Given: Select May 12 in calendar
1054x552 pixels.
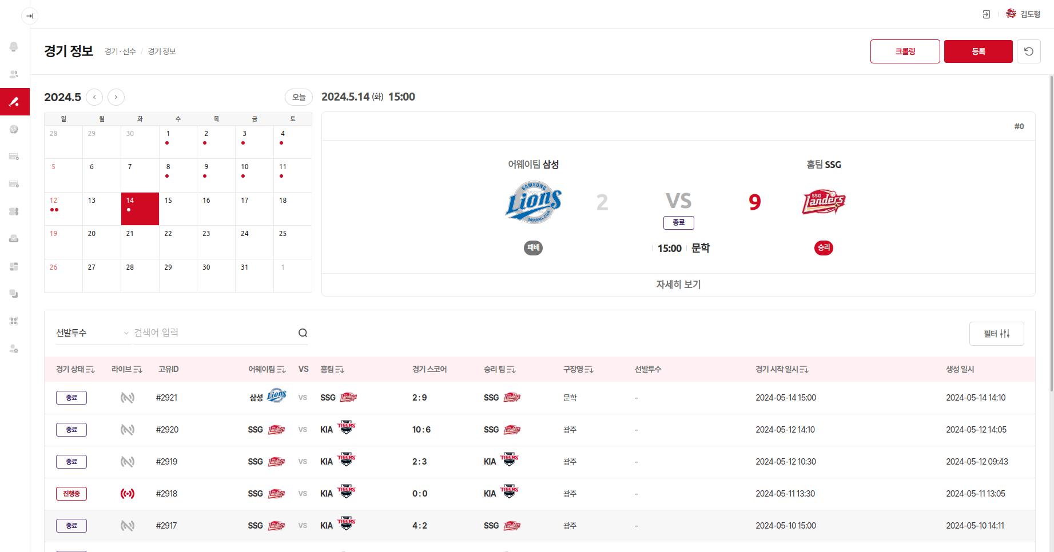Looking at the screenshot, I should click(x=63, y=209).
